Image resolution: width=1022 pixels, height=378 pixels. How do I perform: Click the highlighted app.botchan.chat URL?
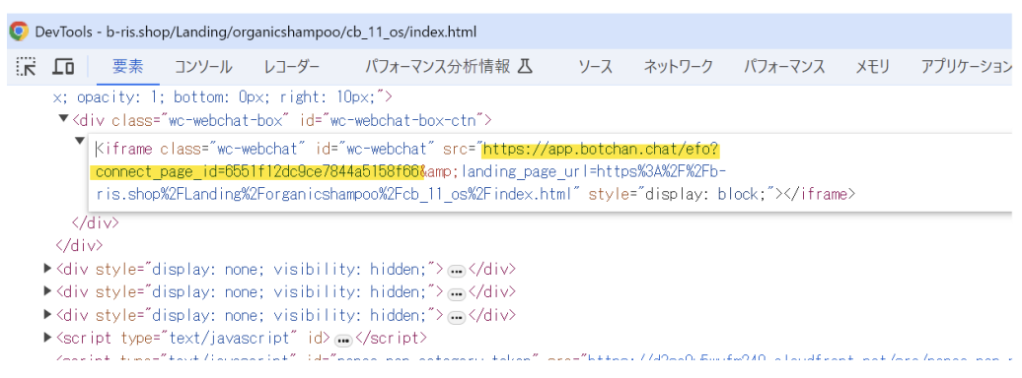point(601,151)
